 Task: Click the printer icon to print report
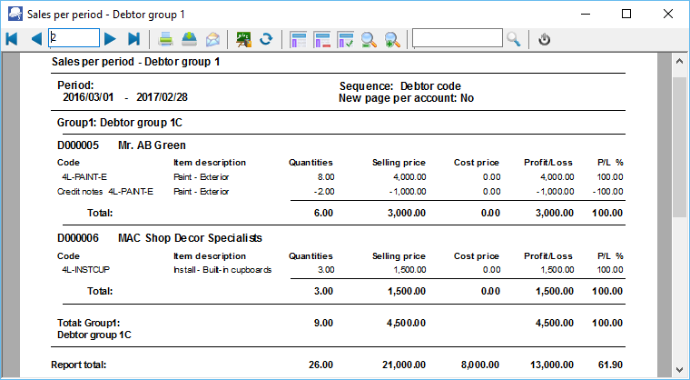(x=166, y=39)
